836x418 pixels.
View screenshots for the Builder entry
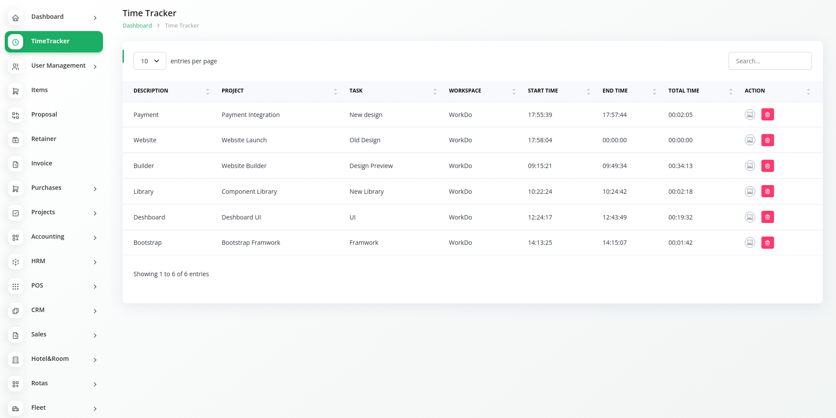tap(750, 166)
